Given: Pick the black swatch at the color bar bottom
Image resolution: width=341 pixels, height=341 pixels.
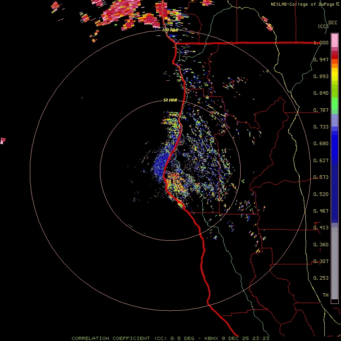Looking at the screenshot, I should tap(335, 301).
